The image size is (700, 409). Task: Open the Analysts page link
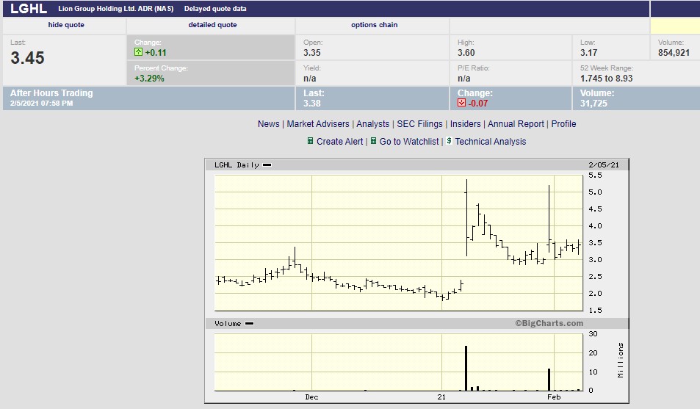point(372,124)
